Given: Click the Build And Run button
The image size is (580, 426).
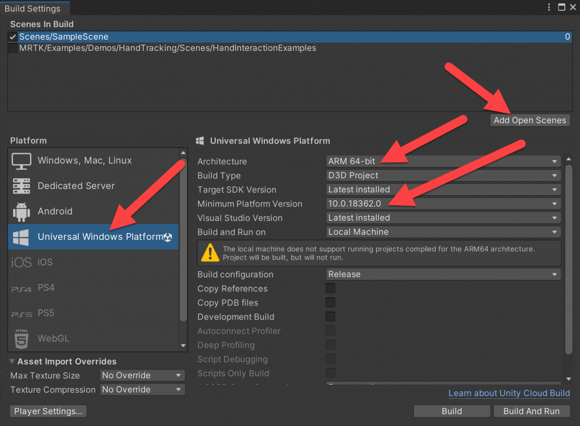Looking at the screenshot, I should point(531,411).
